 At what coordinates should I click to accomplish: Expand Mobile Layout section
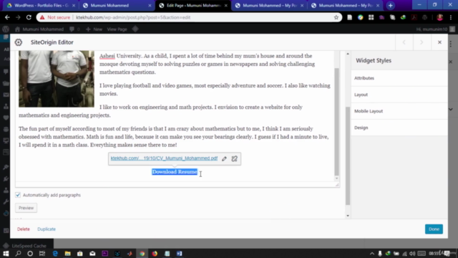(399, 111)
